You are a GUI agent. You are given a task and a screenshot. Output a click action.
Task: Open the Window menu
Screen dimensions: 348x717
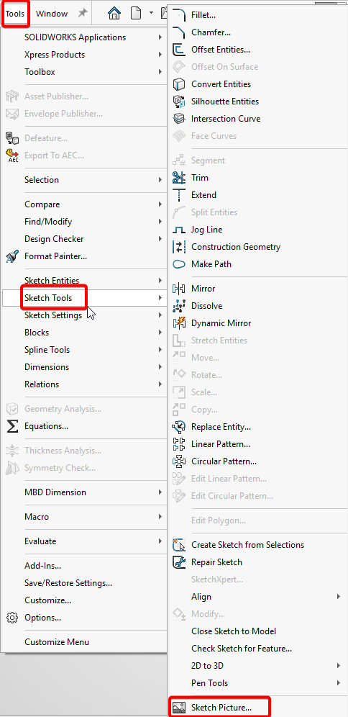click(x=52, y=14)
